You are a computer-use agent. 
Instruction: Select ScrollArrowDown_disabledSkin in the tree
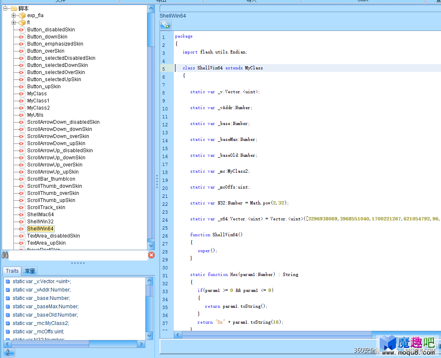click(63, 122)
